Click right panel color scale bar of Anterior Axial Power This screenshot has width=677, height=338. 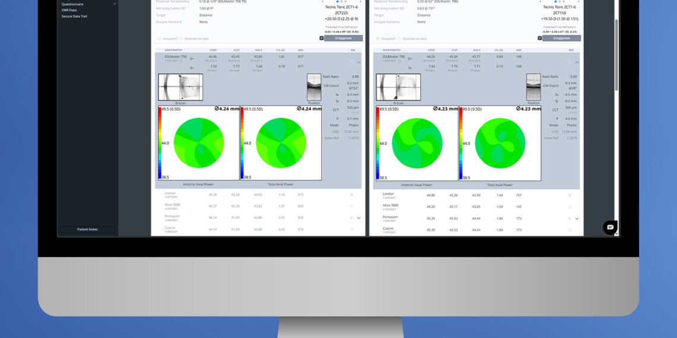(378, 143)
